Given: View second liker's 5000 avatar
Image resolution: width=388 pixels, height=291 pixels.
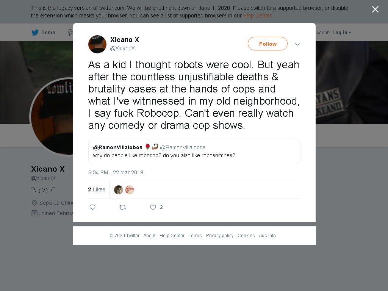Looking at the screenshot, I should click(x=130, y=190).
